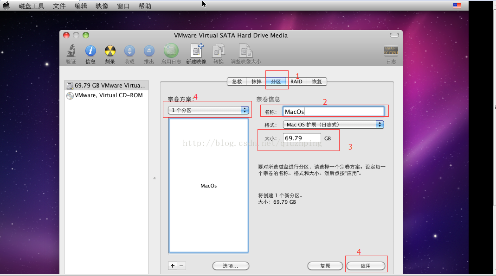Click the 选项... Options button

231,266
